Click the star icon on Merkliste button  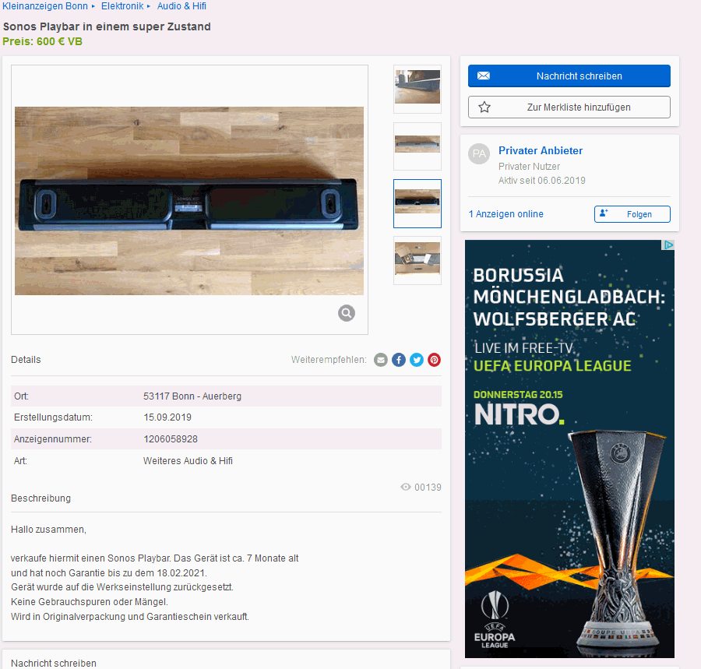pyautogui.click(x=484, y=107)
